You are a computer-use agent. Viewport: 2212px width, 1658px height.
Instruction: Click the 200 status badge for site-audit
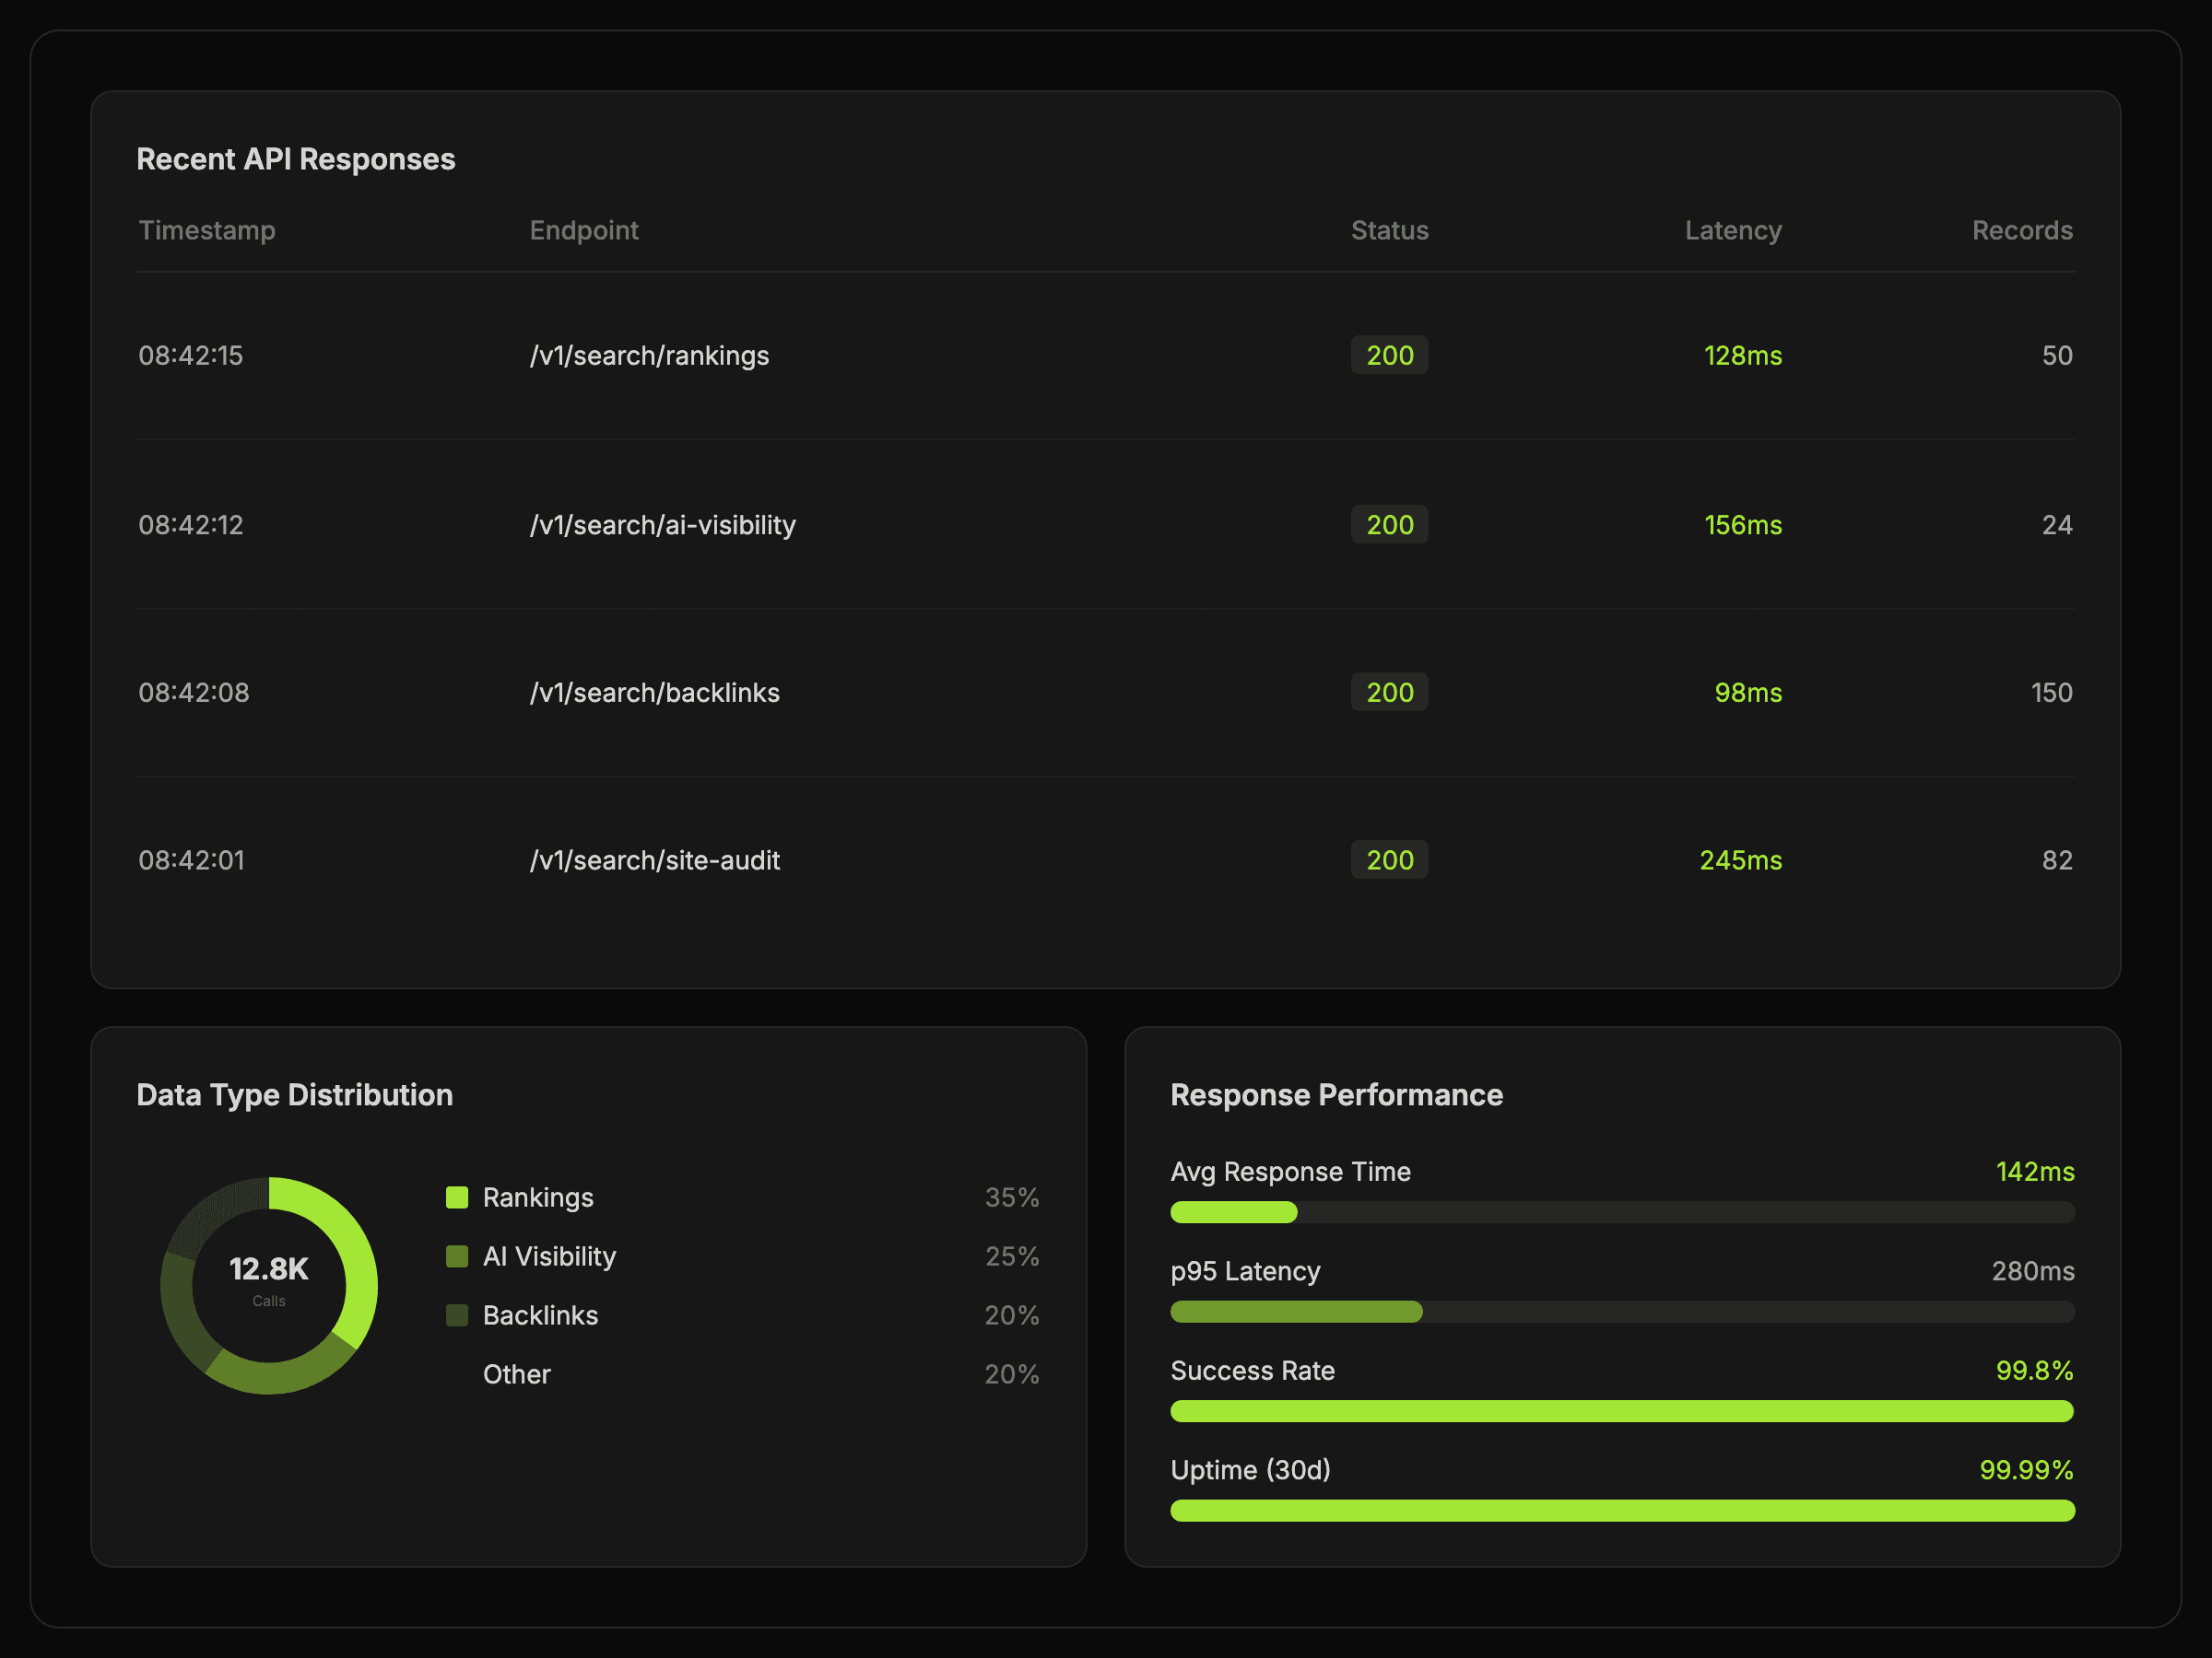click(1389, 860)
